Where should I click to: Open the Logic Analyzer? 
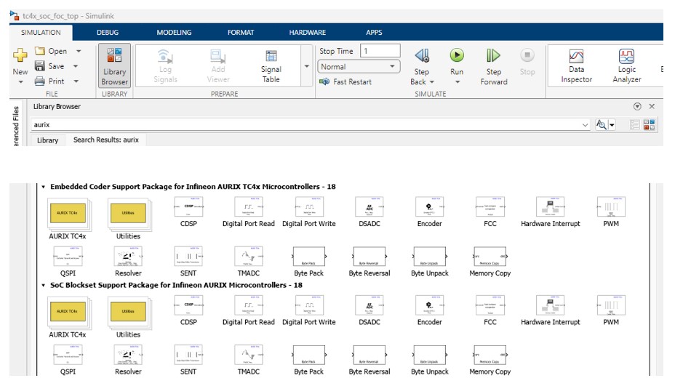[627, 66]
